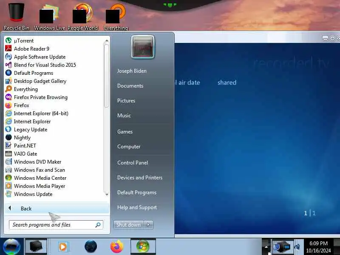Open Desktop Gadget Gallery icon

[x=8, y=81]
